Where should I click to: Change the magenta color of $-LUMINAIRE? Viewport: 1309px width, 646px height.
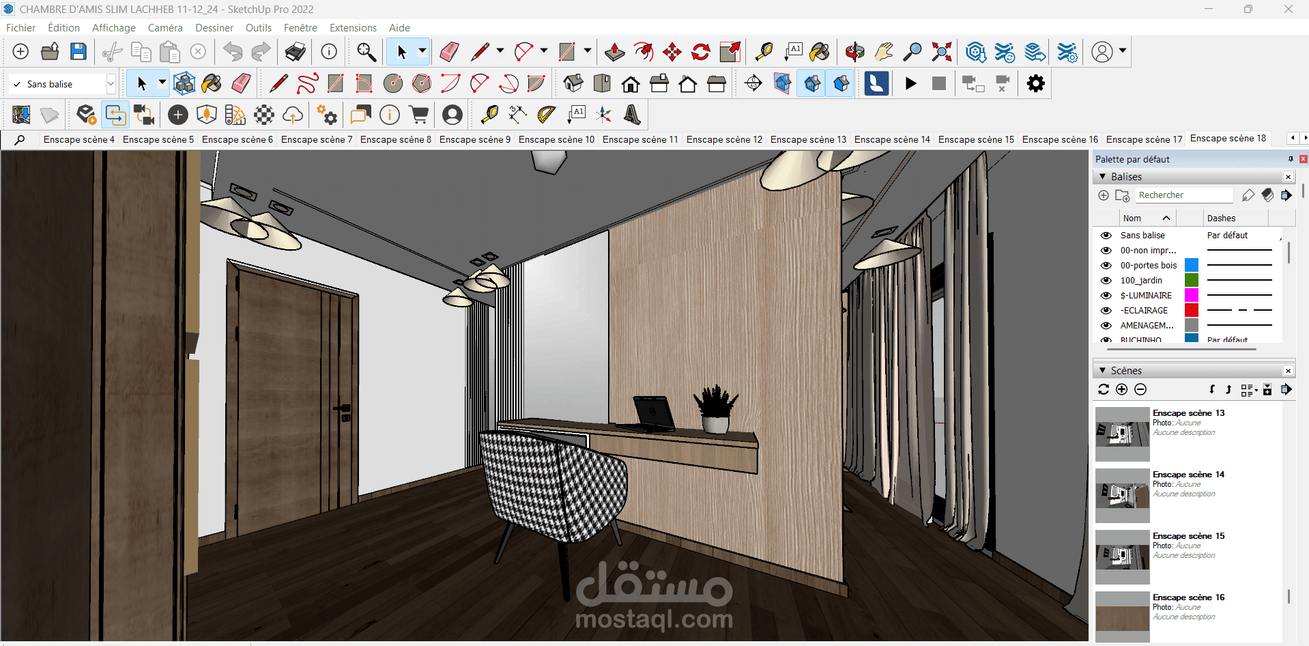click(1192, 295)
